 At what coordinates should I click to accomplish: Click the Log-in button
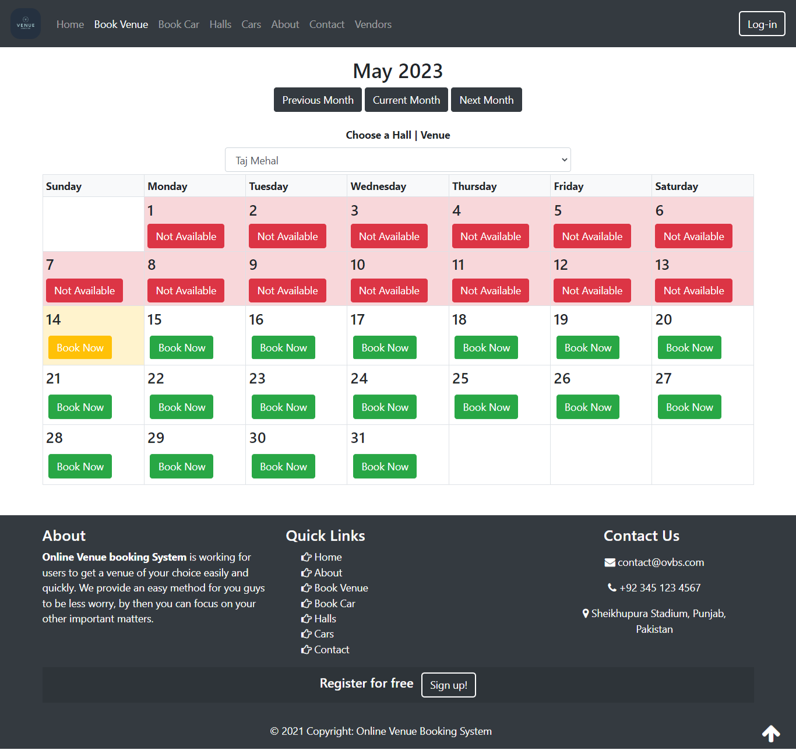point(762,24)
